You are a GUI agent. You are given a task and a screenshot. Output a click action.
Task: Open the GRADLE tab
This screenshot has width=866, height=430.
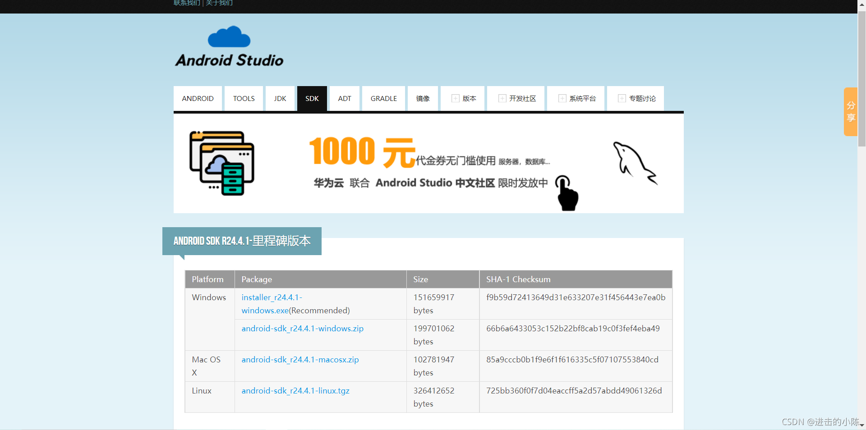click(x=384, y=98)
